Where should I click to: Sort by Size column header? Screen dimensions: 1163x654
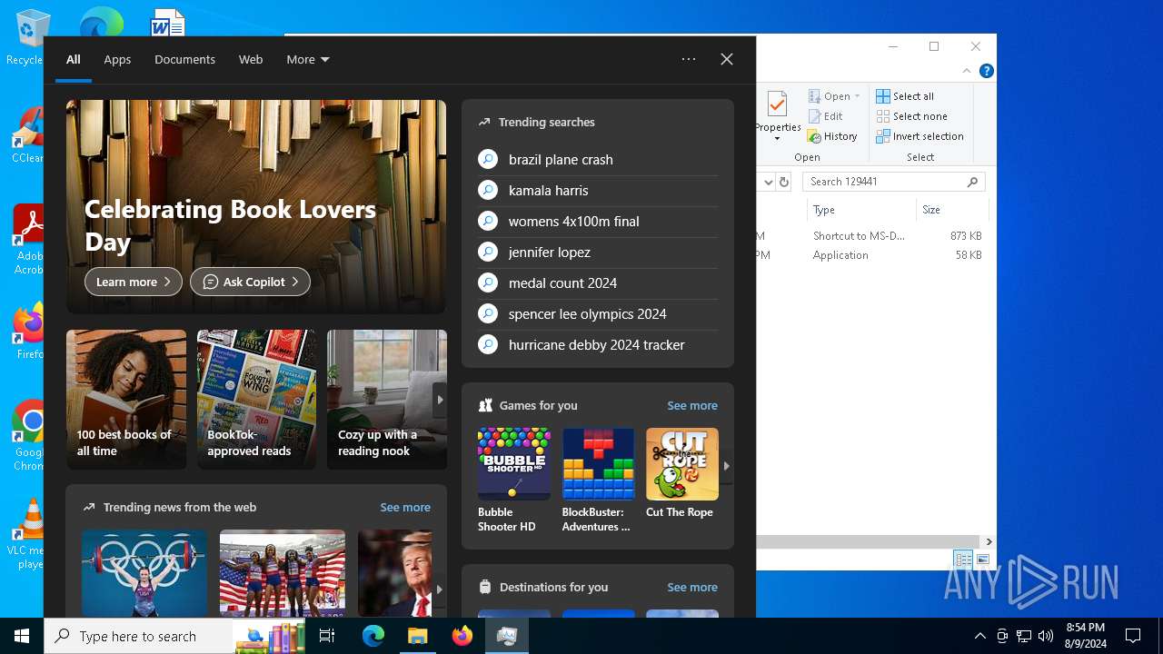coord(951,209)
